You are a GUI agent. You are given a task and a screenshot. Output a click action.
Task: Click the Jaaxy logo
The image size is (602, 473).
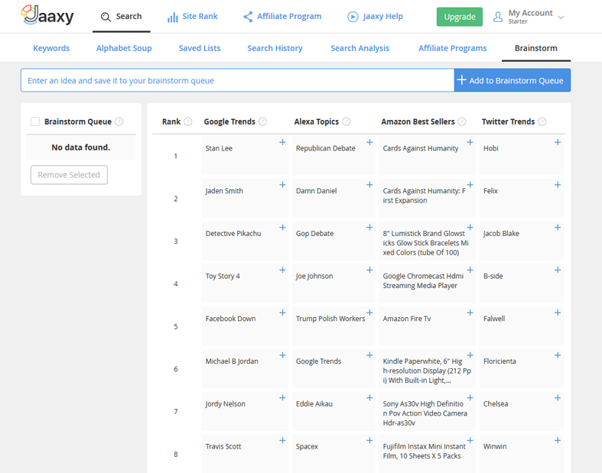[47, 15]
